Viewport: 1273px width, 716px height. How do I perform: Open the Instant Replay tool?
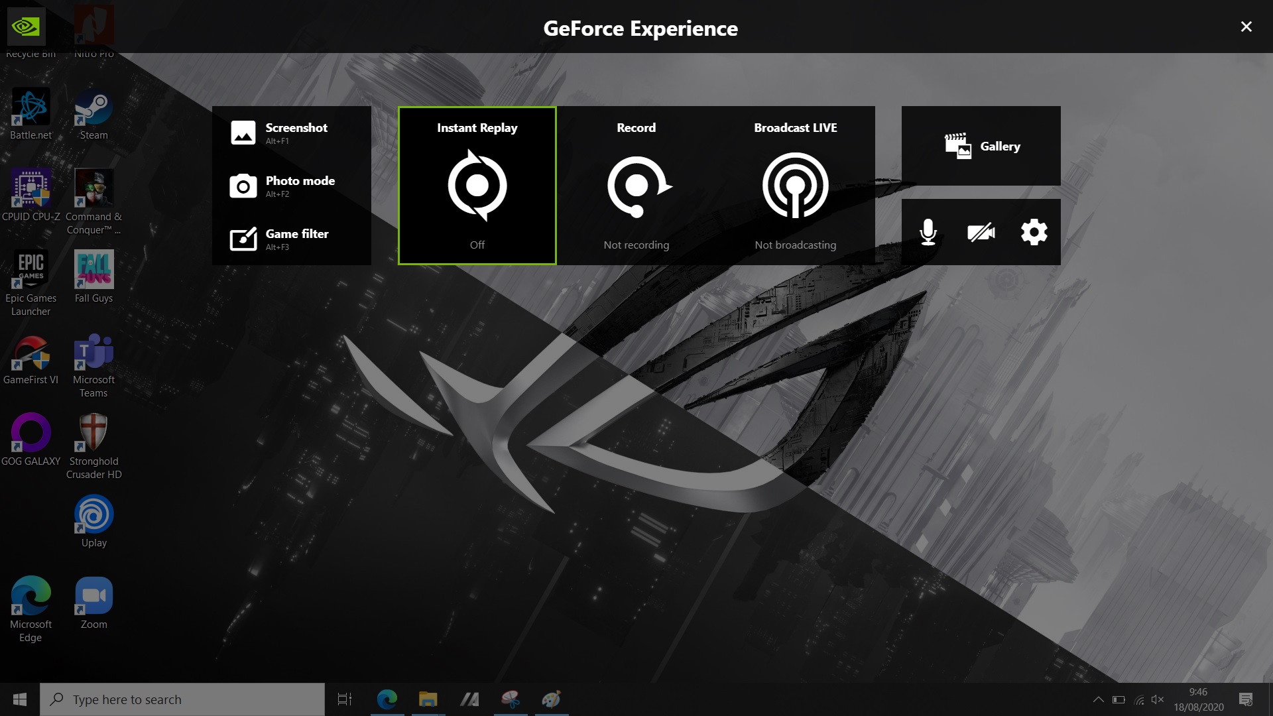tap(477, 186)
